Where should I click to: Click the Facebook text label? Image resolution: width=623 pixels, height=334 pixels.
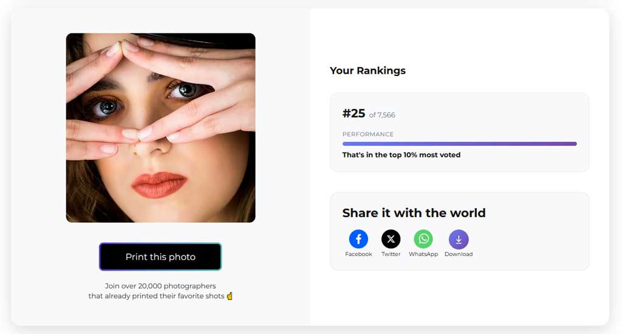click(358, 254)
